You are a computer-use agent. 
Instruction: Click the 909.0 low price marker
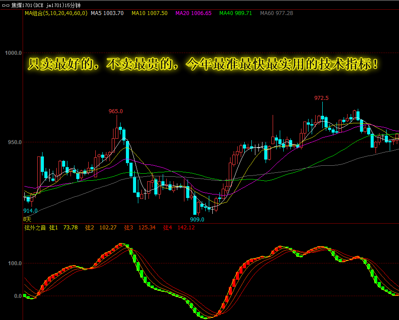point(197,220)
